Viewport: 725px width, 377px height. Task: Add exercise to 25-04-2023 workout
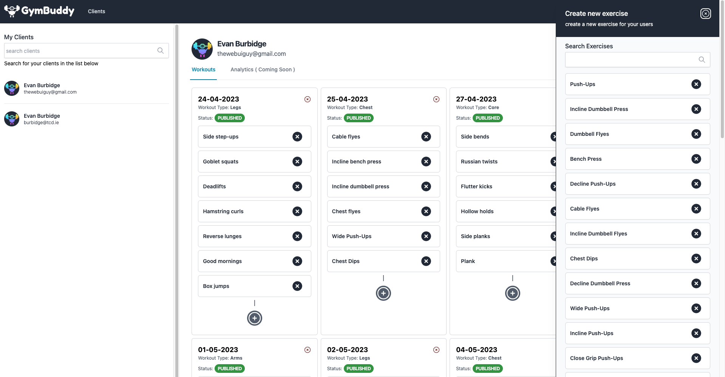click(383, 293)
